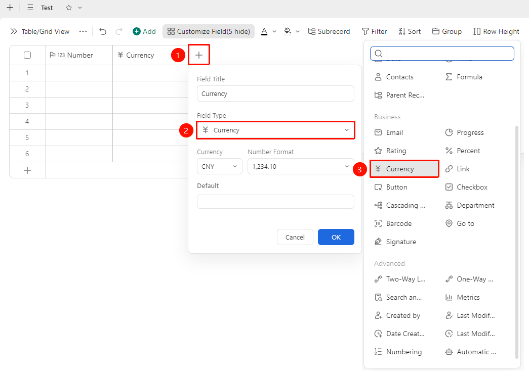Click the Field Title input box
The image size is (529, 376).
(x=275, y=93)
